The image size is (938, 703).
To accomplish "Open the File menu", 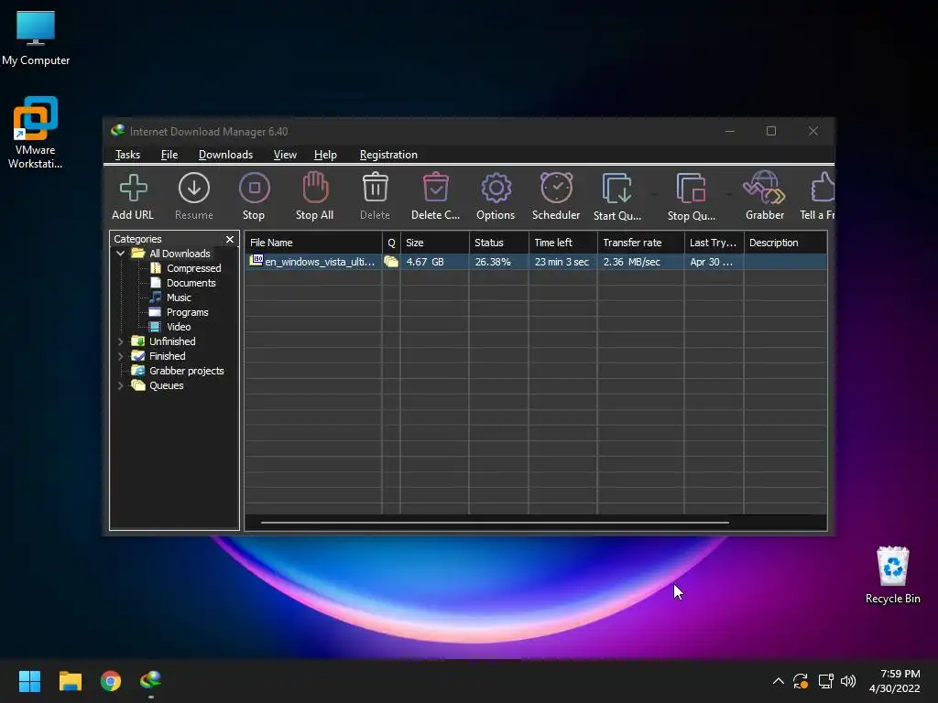I will pyautogui.click(x=169, y=155).
